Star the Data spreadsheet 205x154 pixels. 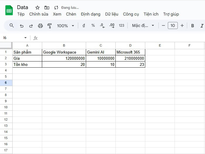(37, 8)
